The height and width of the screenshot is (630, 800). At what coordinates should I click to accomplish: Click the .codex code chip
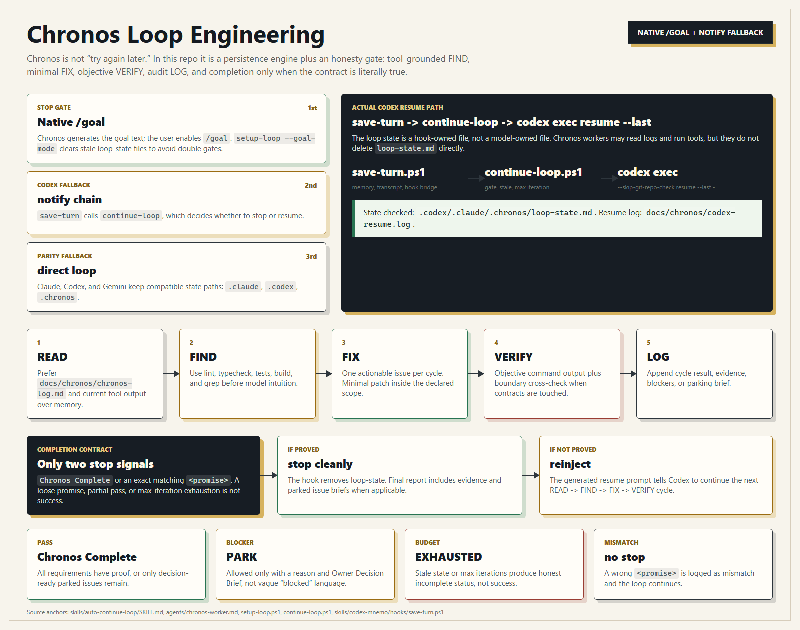(x=280, y=287)
